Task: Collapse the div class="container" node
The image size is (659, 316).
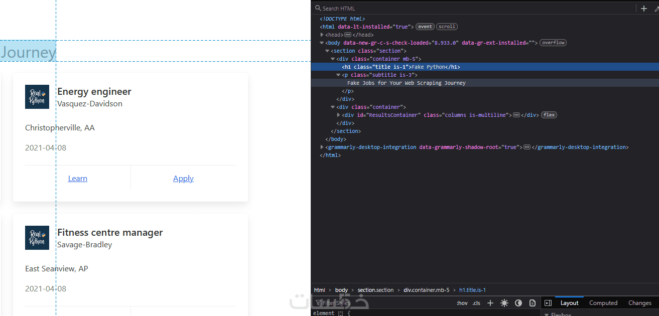Action: coord(333,107)
